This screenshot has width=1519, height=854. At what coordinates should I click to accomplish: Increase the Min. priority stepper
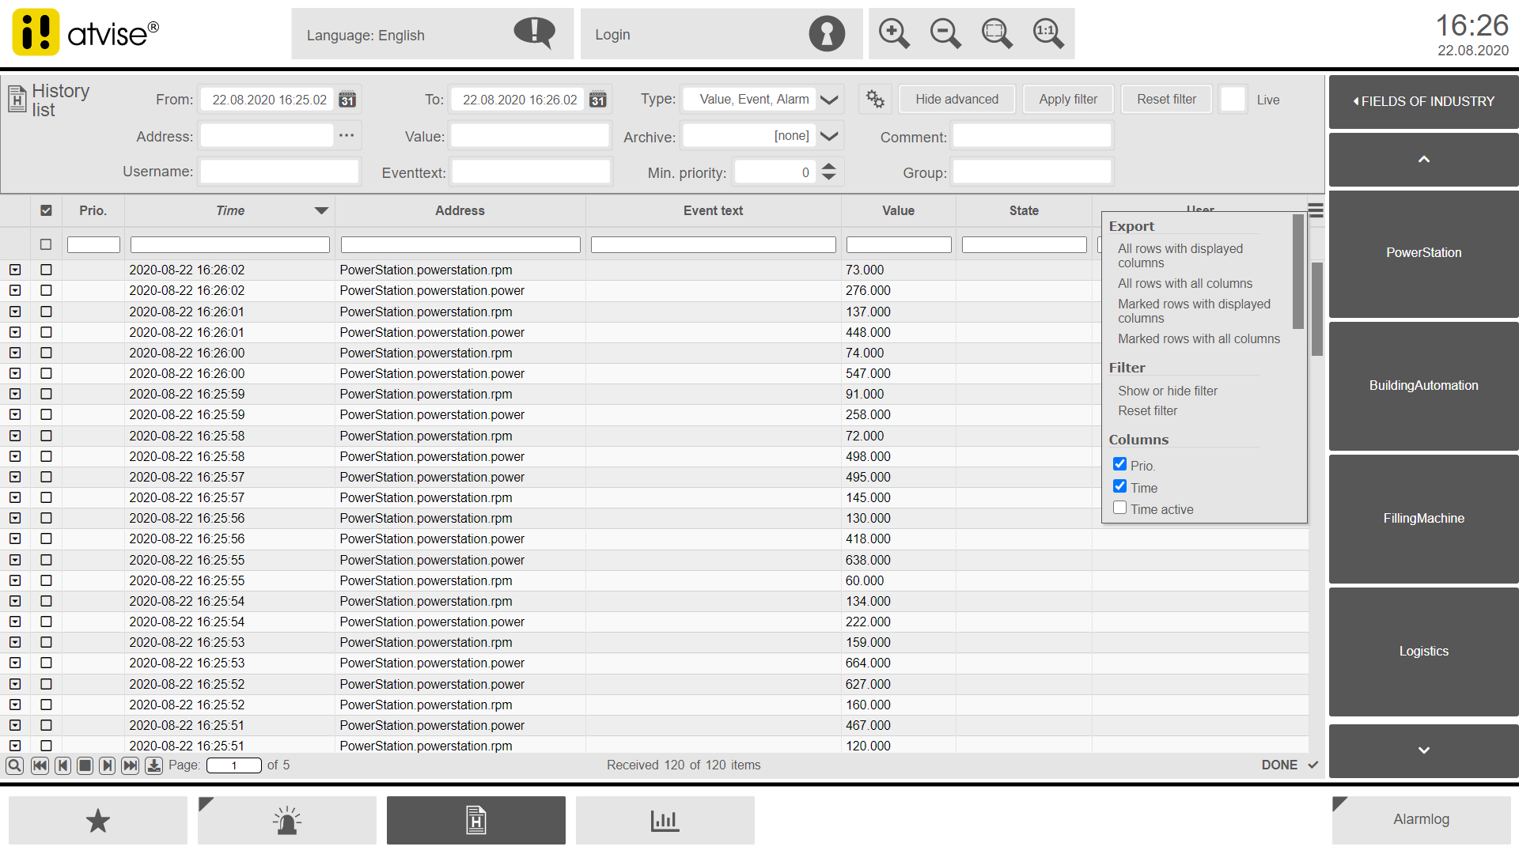coord(828,166)
